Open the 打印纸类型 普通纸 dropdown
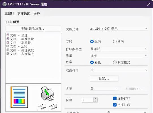 (119, 49)
